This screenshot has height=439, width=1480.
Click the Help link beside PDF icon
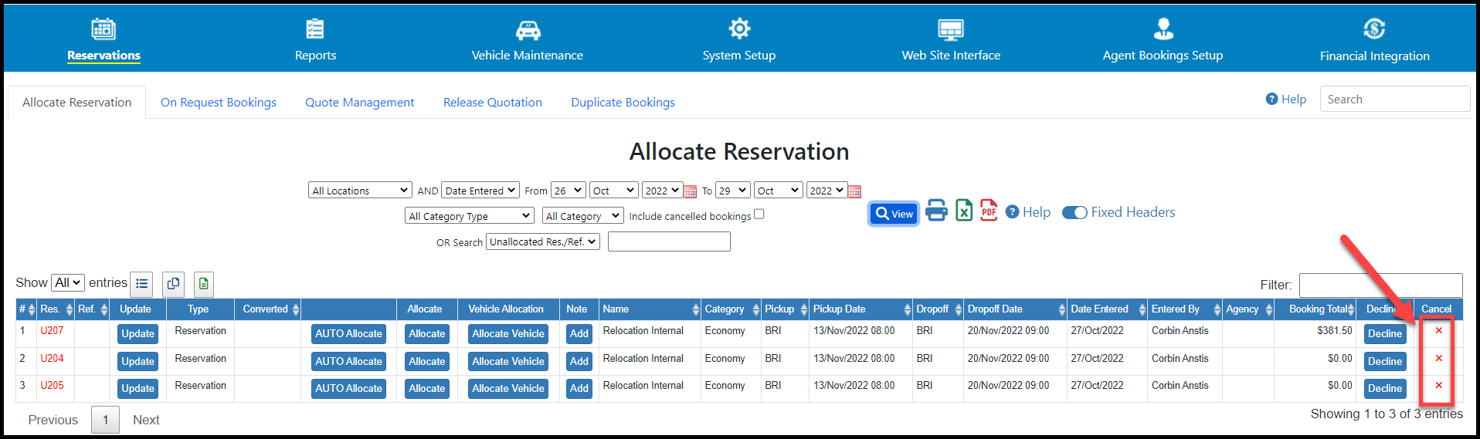pyautogui.click(x=1028, y=212)
